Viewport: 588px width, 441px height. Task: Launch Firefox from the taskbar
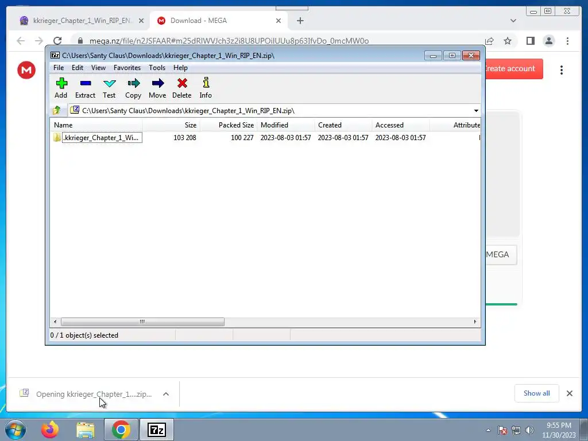50,430
